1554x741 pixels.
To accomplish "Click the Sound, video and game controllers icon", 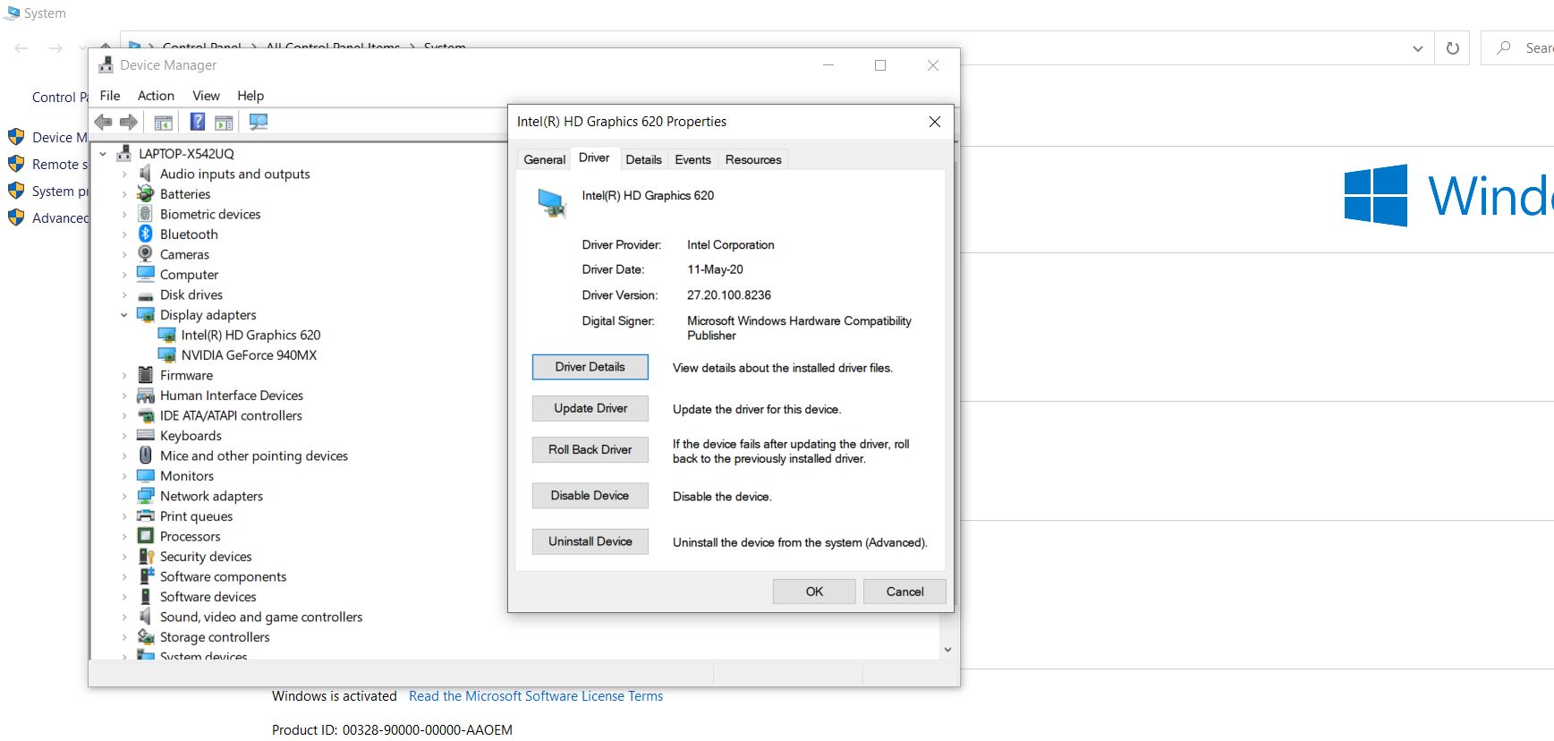I will point(145,617).
